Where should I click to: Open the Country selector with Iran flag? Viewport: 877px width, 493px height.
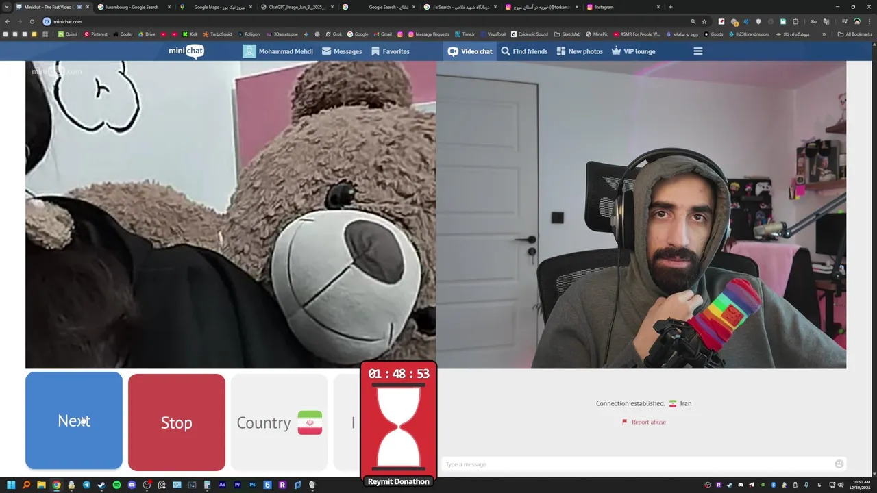(x=279, y=422)
